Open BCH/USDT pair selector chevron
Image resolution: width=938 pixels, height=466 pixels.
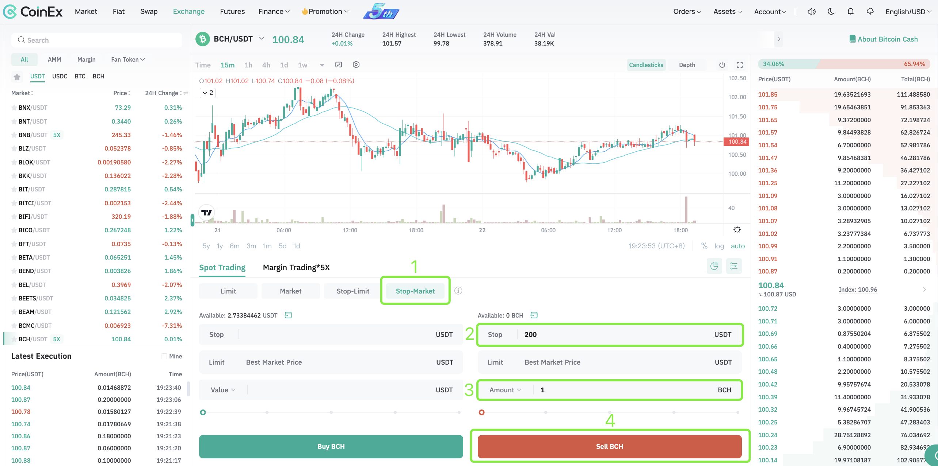coord(262,38)
